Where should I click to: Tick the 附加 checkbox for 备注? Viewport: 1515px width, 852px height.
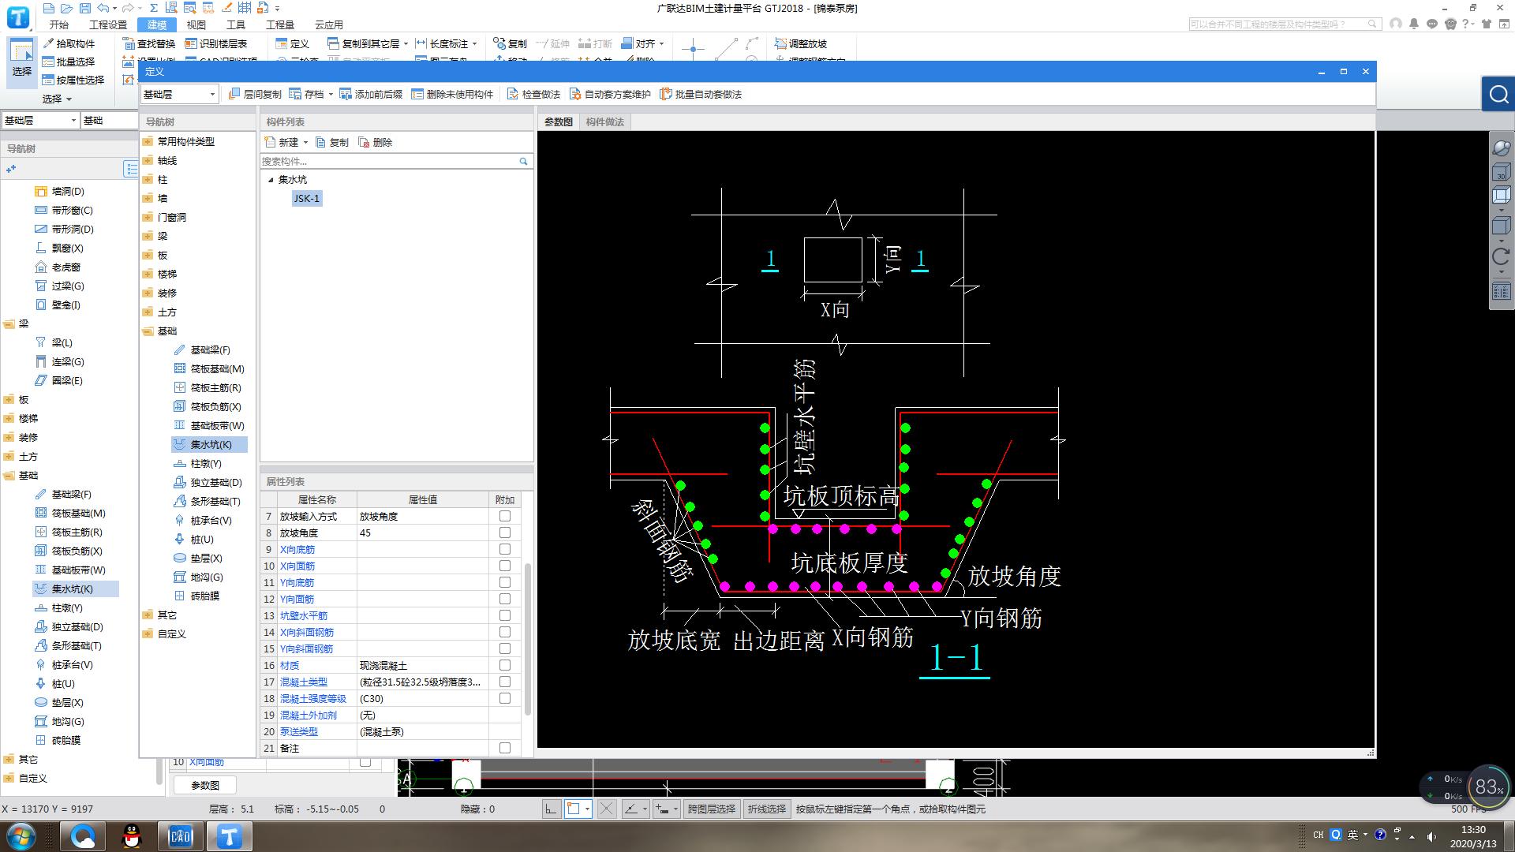coord(505,748)
